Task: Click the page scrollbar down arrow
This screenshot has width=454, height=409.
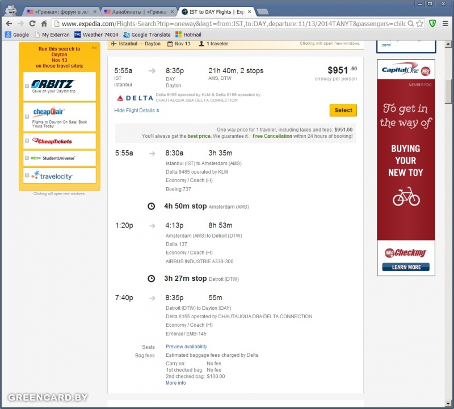Action: [x=448, y=403]
